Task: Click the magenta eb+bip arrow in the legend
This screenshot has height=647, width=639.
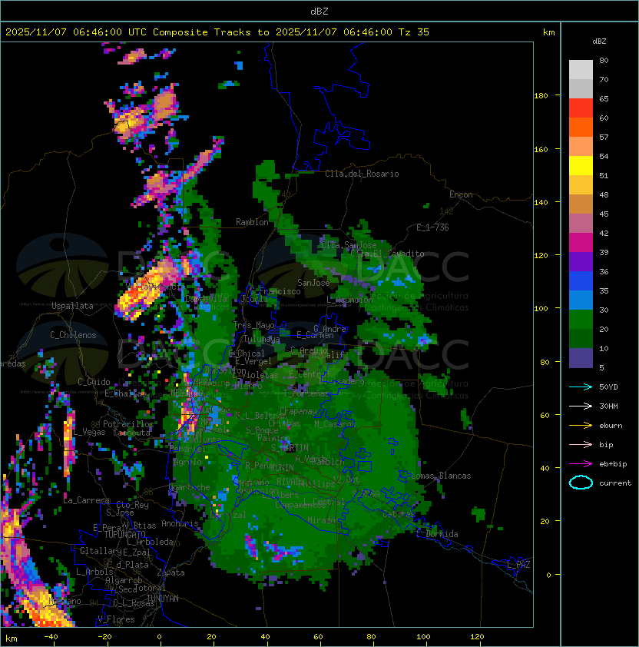Action: 581,464
